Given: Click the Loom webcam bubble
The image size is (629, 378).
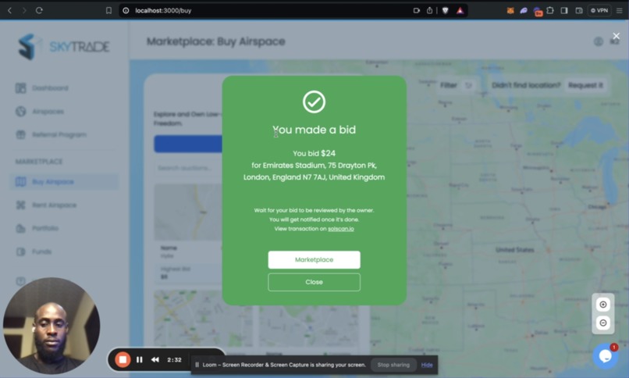Looking at the screenshot, I should tap(52, 326).
